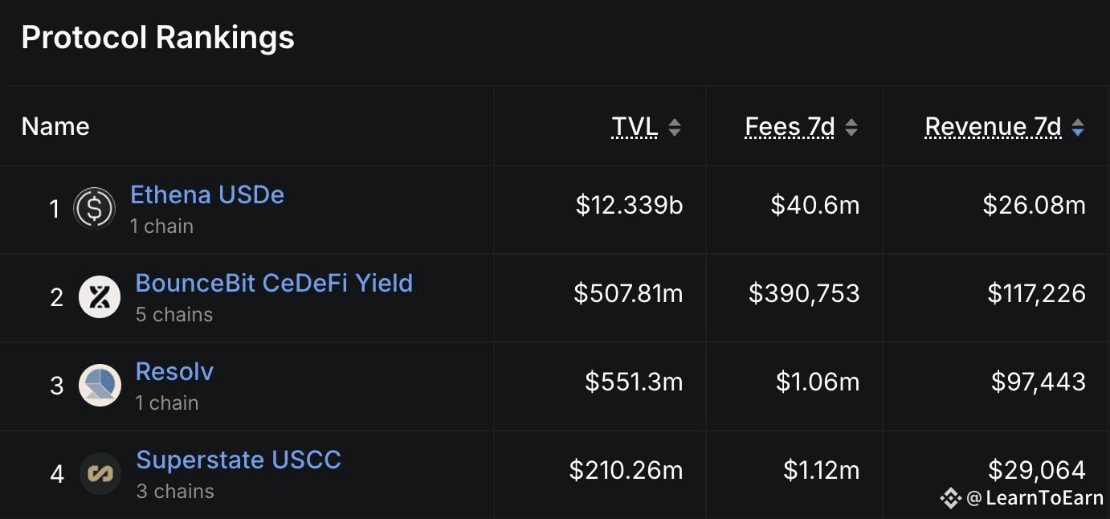The image size is (1110, 519).
Task: Click the Revenue 7d sort arrows icon
Action: pos(1078,127)
